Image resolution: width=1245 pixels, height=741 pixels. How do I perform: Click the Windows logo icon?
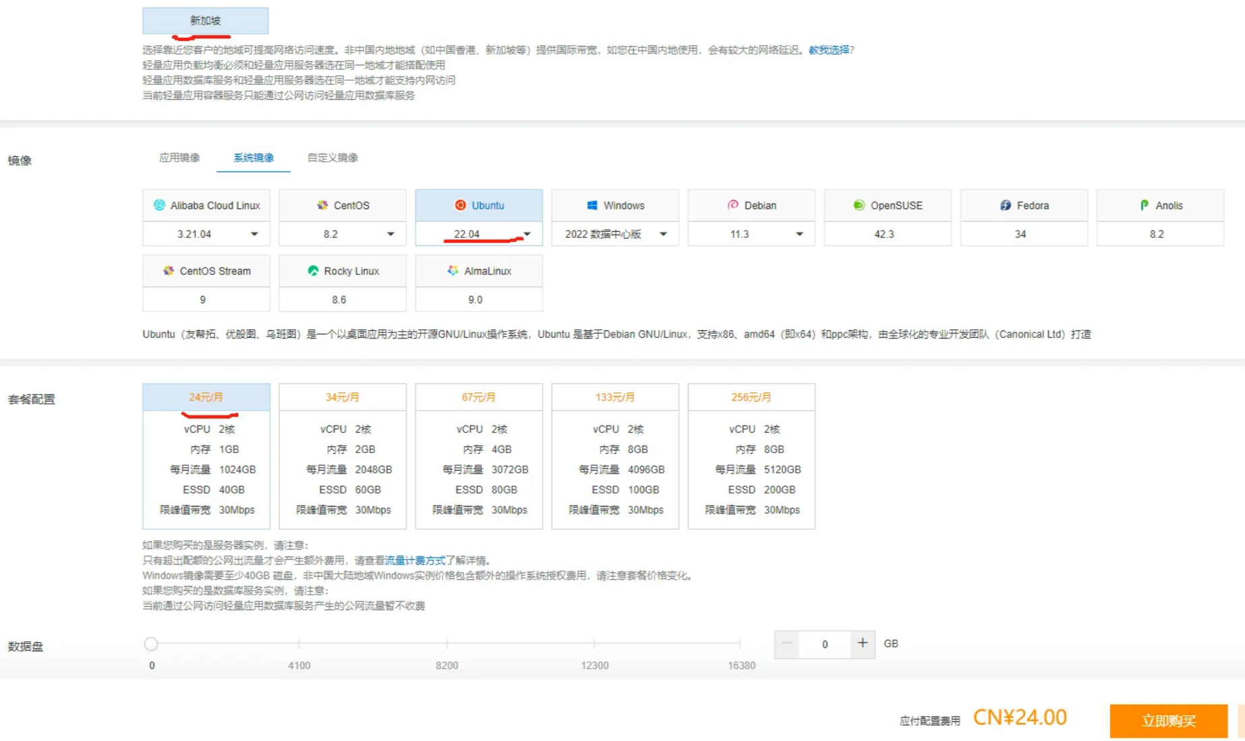592,205
